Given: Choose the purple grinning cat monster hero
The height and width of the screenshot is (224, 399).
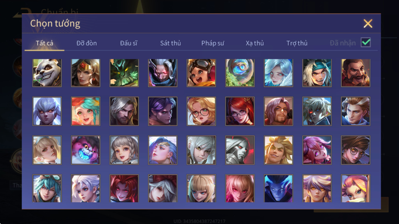Looking at the screenshot, I should point(85,150).
